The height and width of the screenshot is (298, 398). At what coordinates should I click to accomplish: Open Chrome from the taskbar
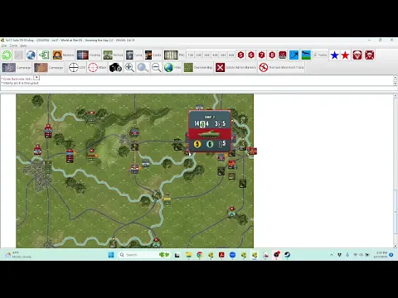[200, 255]
